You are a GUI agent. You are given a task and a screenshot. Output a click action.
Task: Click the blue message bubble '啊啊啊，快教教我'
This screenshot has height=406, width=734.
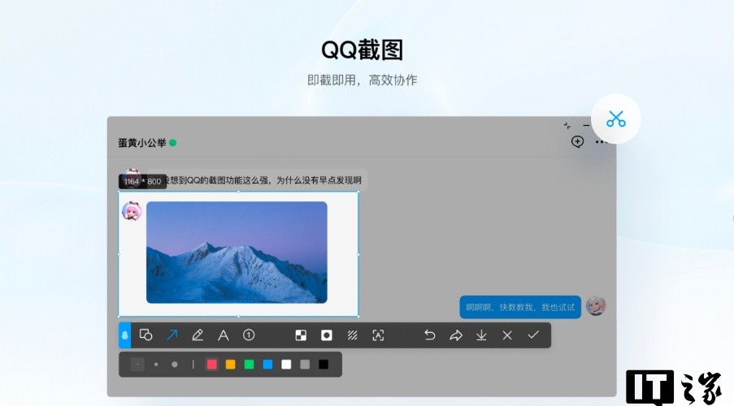[520, 307]
